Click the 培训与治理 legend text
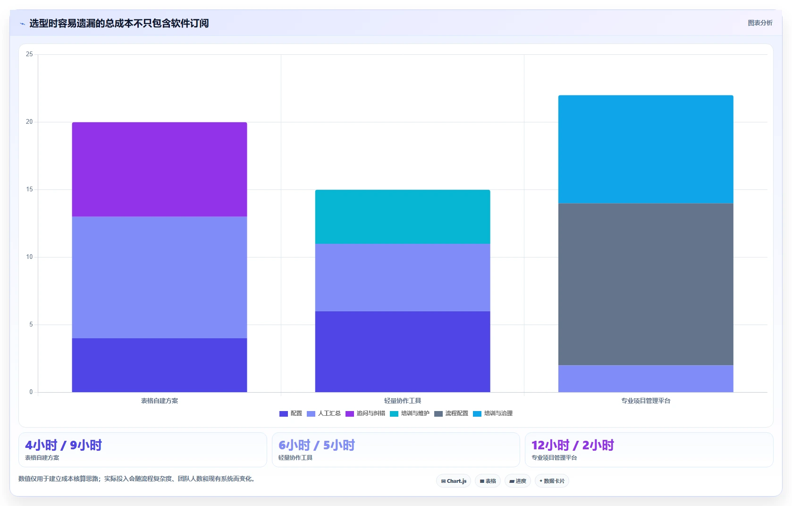Viewport: 792px width, 506px height. (498, 413)
